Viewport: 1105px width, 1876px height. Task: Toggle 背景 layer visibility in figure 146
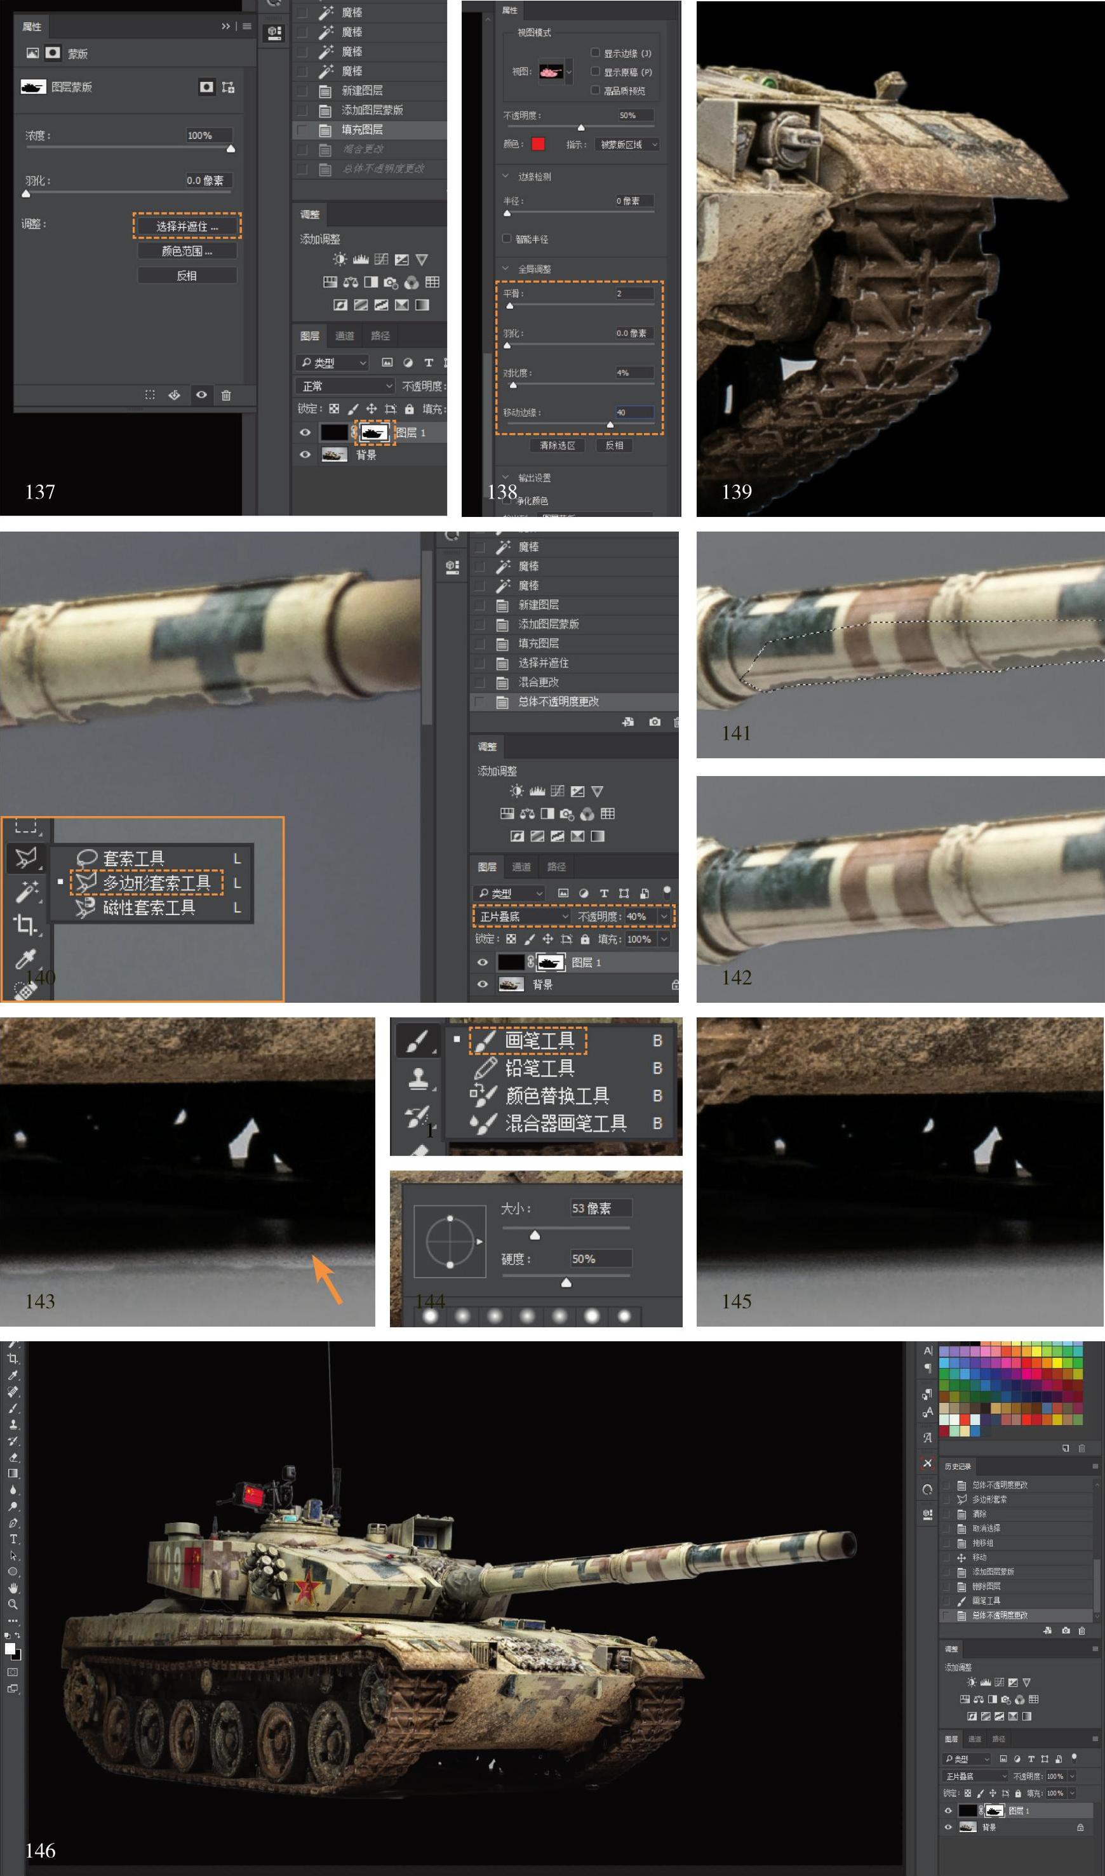pos(948,1828)
